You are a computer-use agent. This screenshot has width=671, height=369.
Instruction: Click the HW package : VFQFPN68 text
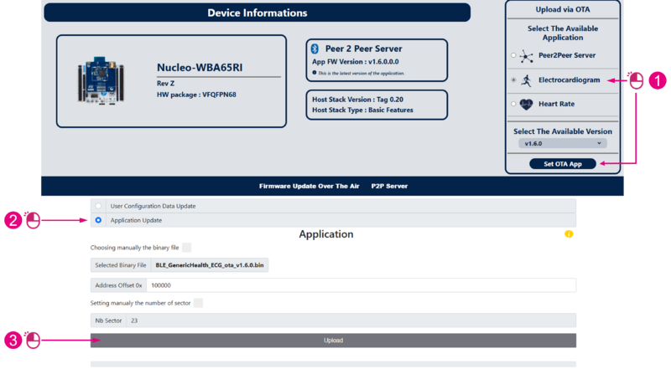click(196, 95)
